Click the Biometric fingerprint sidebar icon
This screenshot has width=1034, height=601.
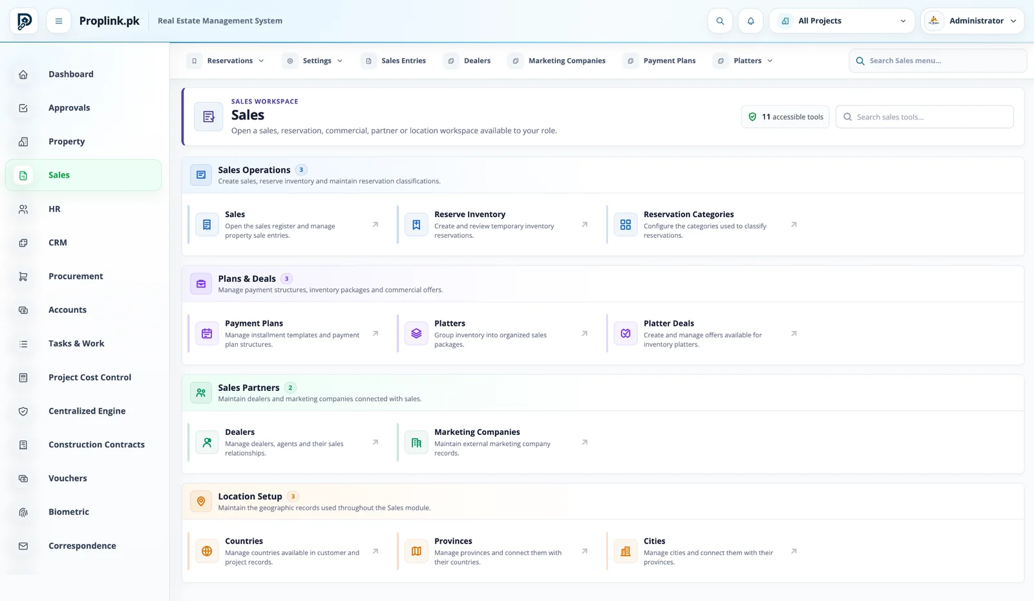click(x=23, y=512)
